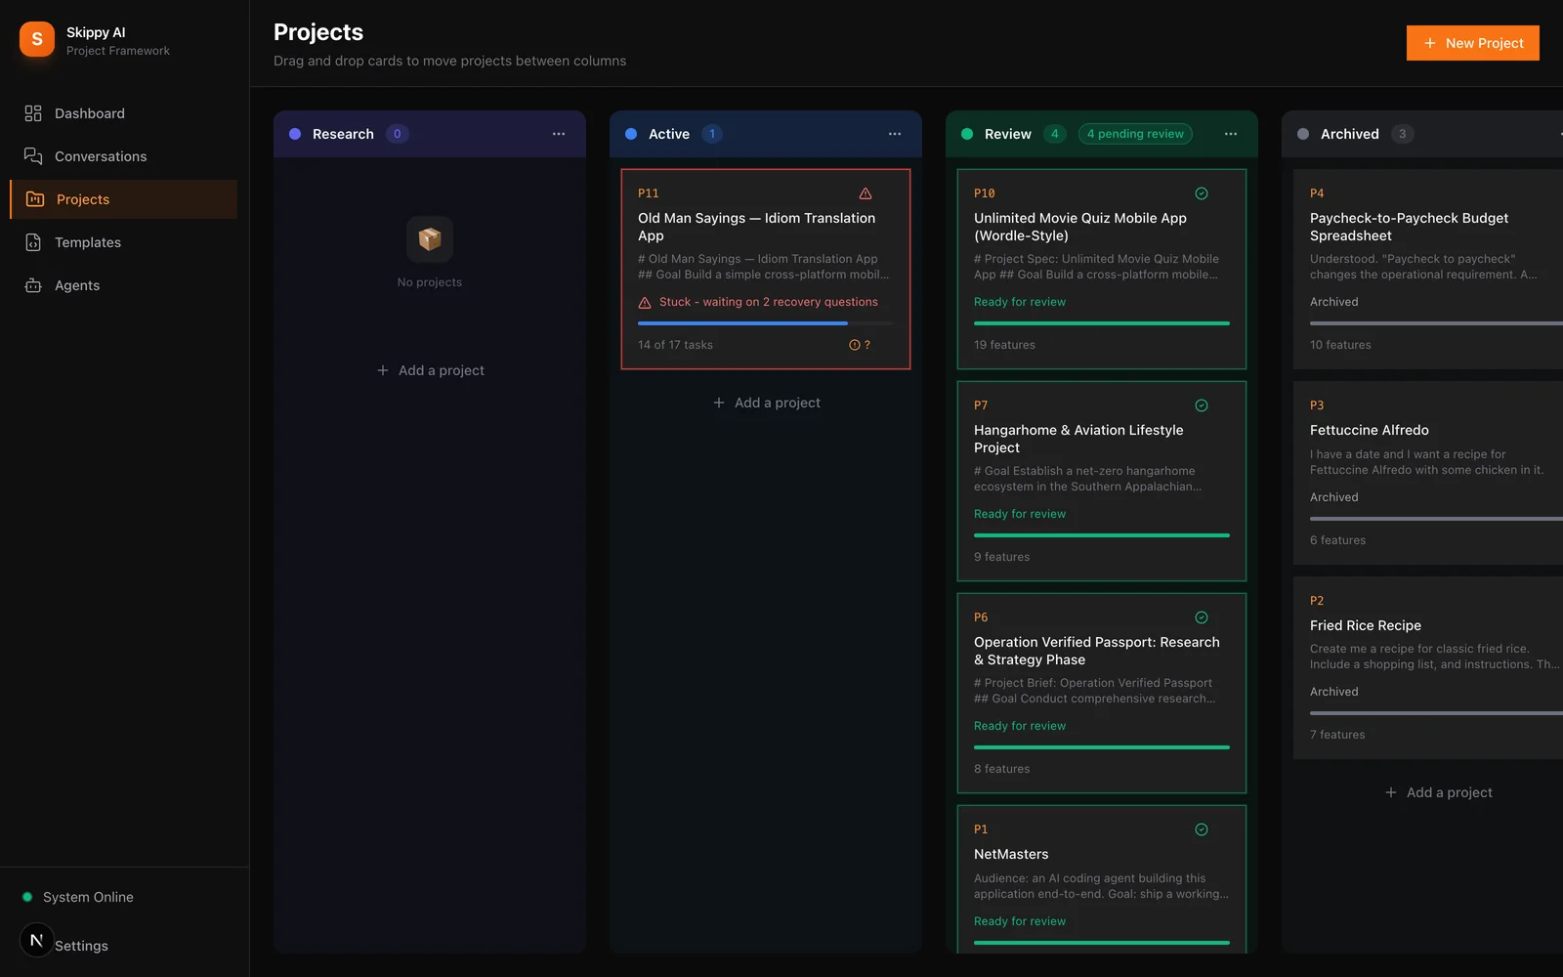Open Conversations from sidebar
1563x977 pixels.
(x=123, y=156)
